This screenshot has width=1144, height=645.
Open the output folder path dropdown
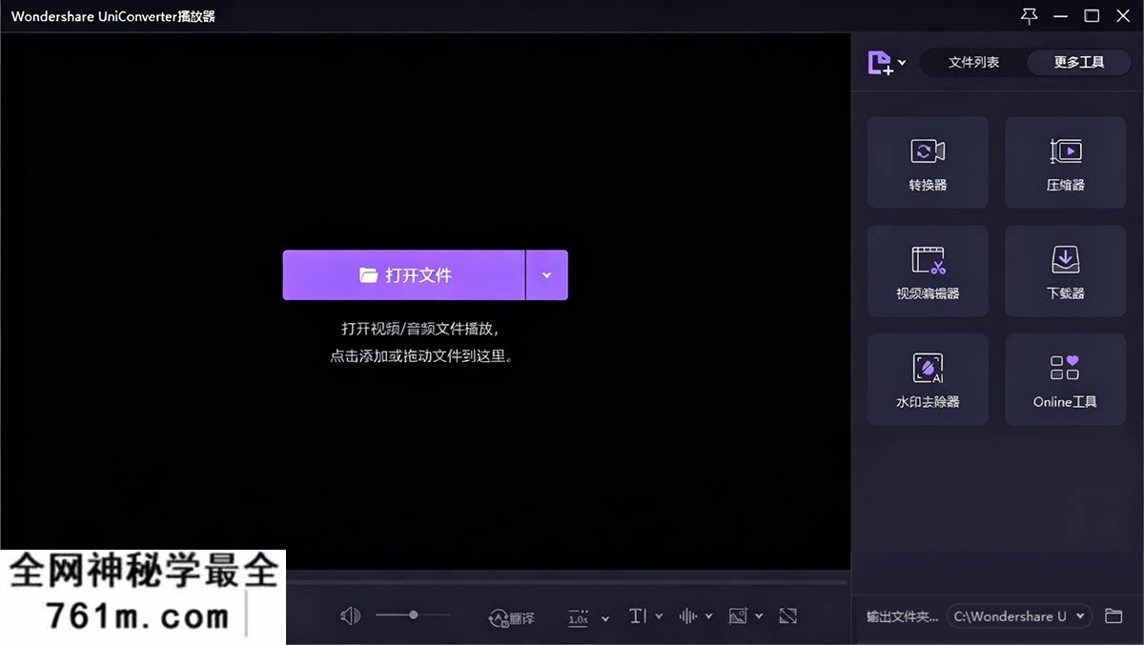click(1019, 616)
